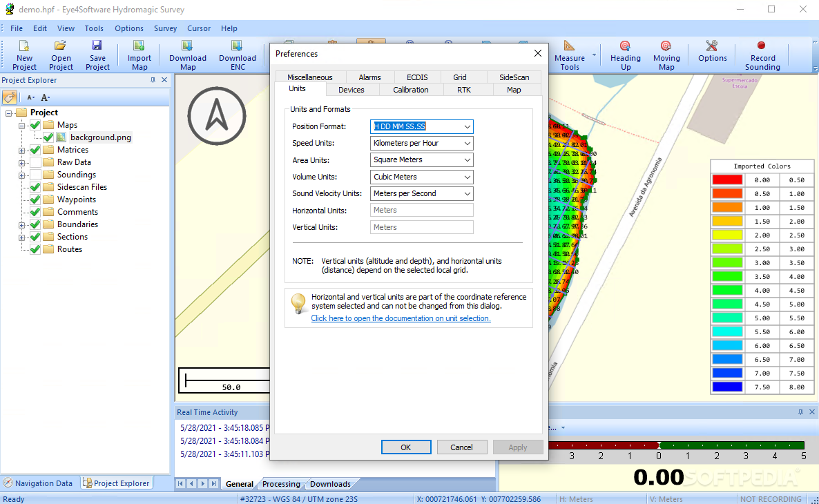Viewport: 819px width, 504px height.
Task: Click the Download Map toolbar icon
Action: click(x=188, y=46)
